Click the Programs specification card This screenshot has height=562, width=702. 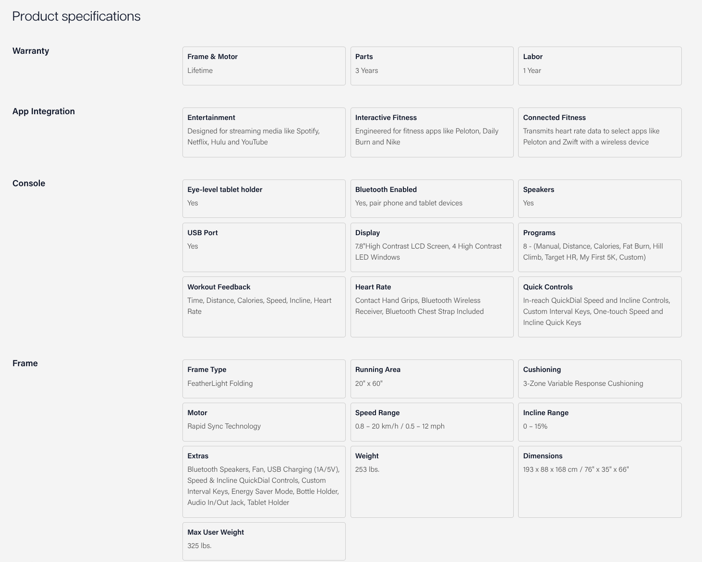(x=600, y=247)
